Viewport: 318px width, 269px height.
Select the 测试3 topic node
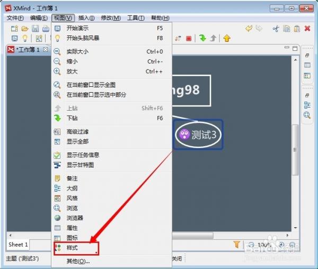(x=198, y=134)
